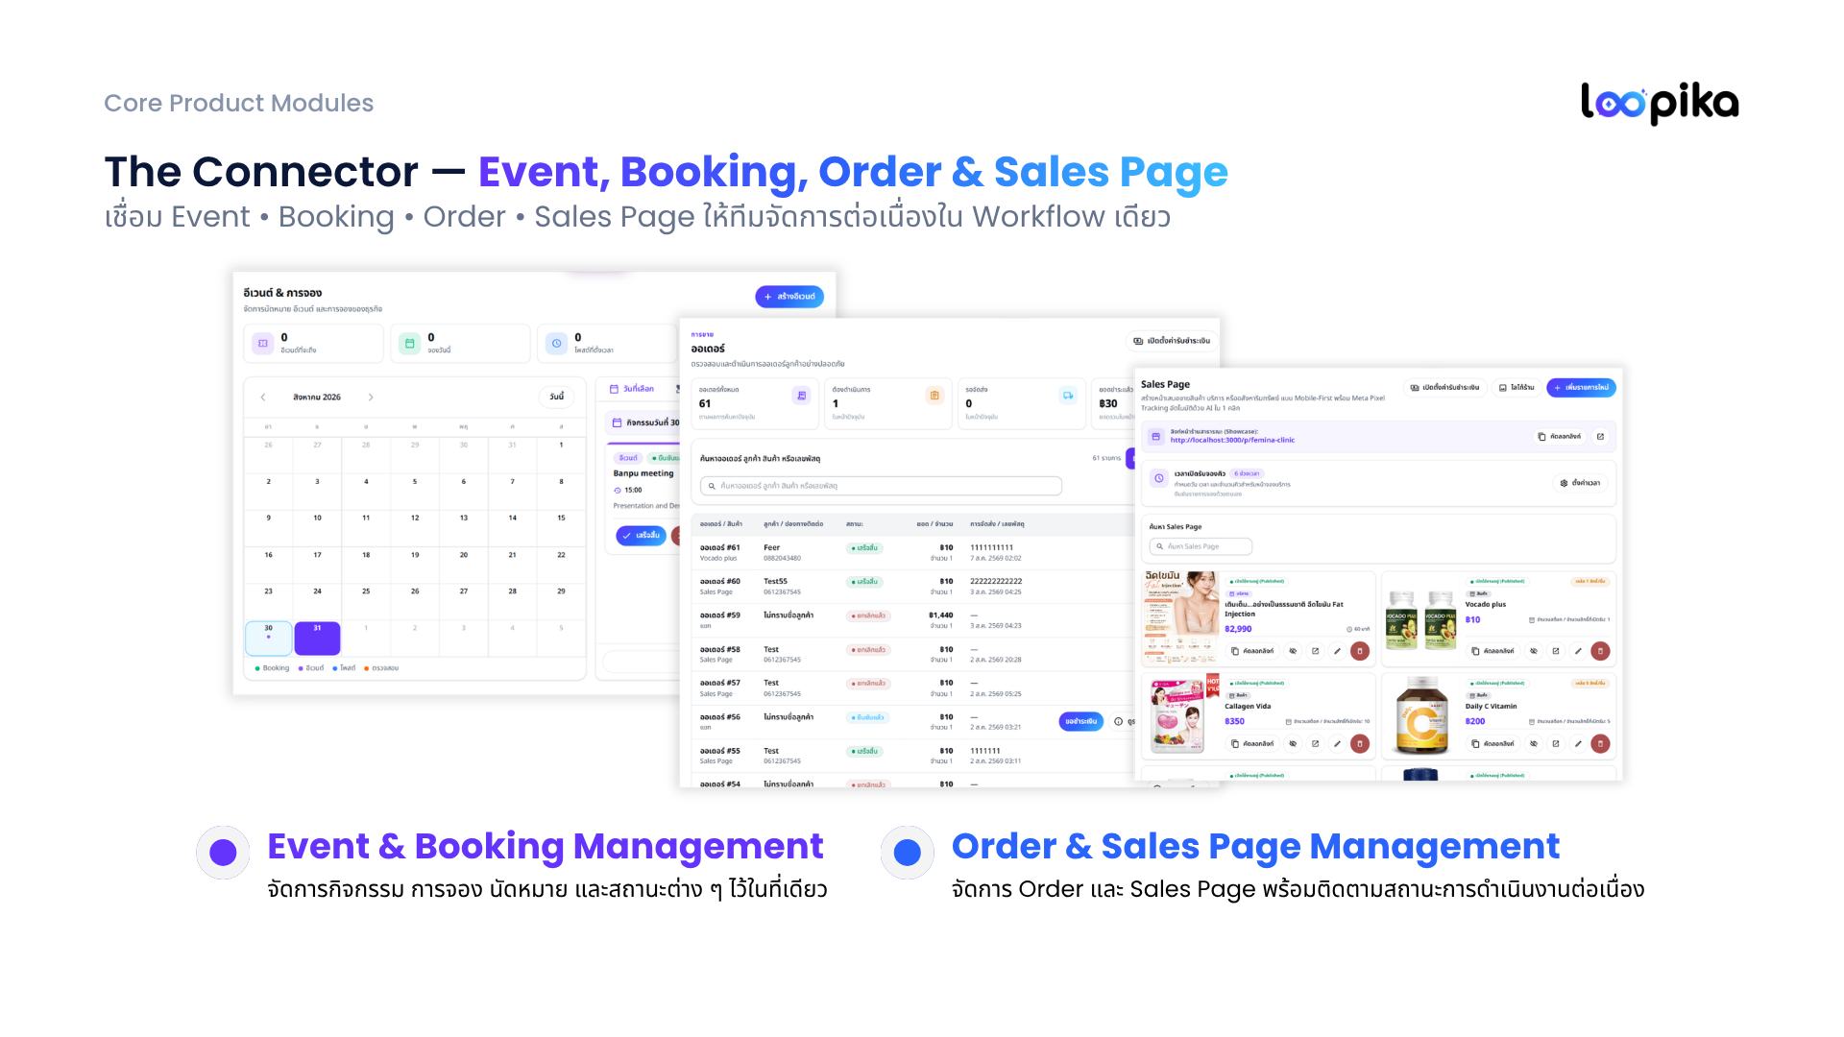Viewport: 1844px width, 1037px height.
Task: Click the Daily C Vitamin product thumbnail
Action: [1421, 716]
